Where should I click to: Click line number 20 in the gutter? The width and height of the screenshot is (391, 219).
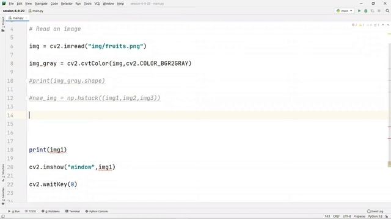(10, 167)
